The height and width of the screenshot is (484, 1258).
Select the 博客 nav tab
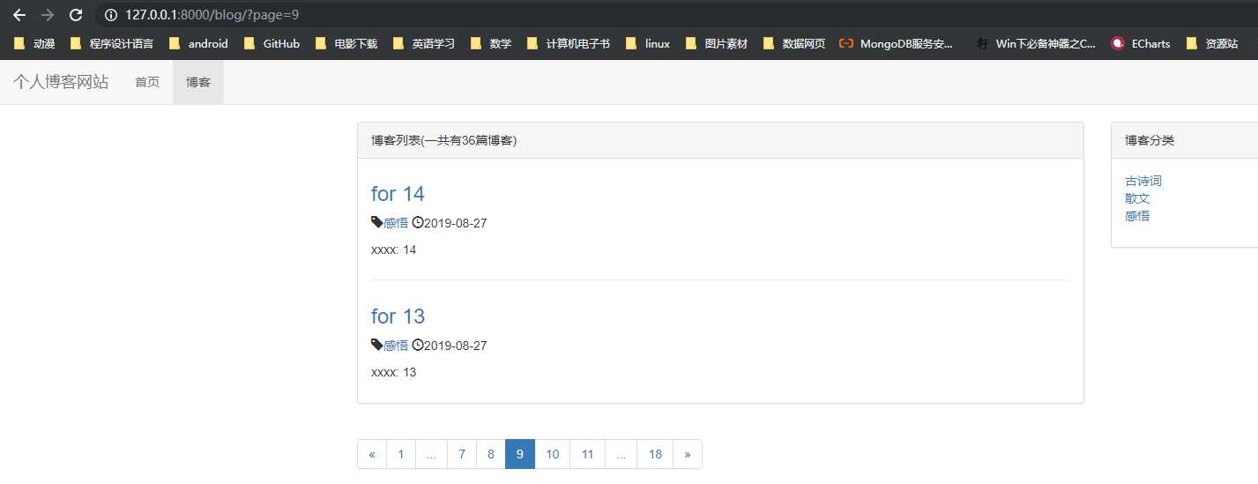tap(198, 82)
